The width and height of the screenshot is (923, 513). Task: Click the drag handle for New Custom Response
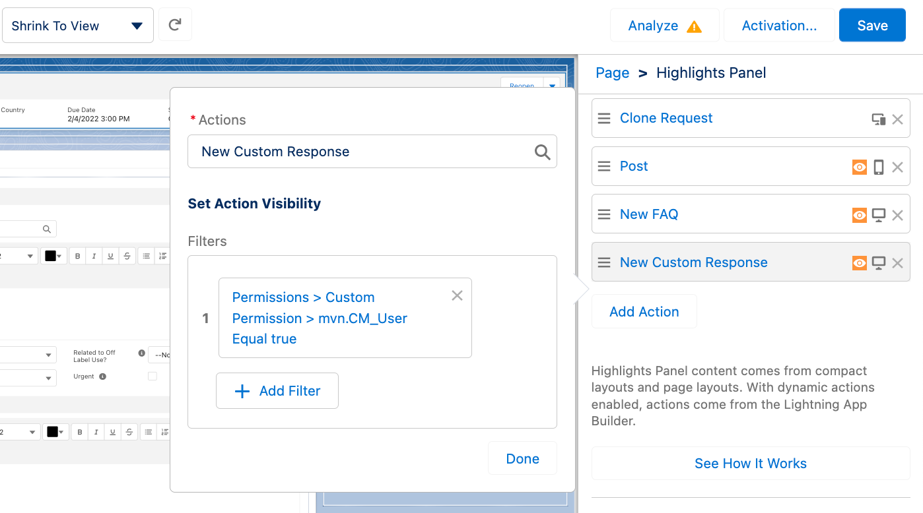coord(603,262)
